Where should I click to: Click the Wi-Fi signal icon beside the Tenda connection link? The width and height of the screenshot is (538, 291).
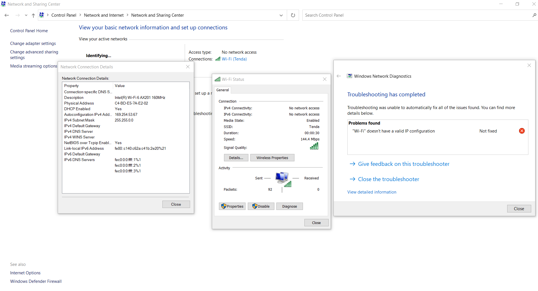[x=218, y=59]
